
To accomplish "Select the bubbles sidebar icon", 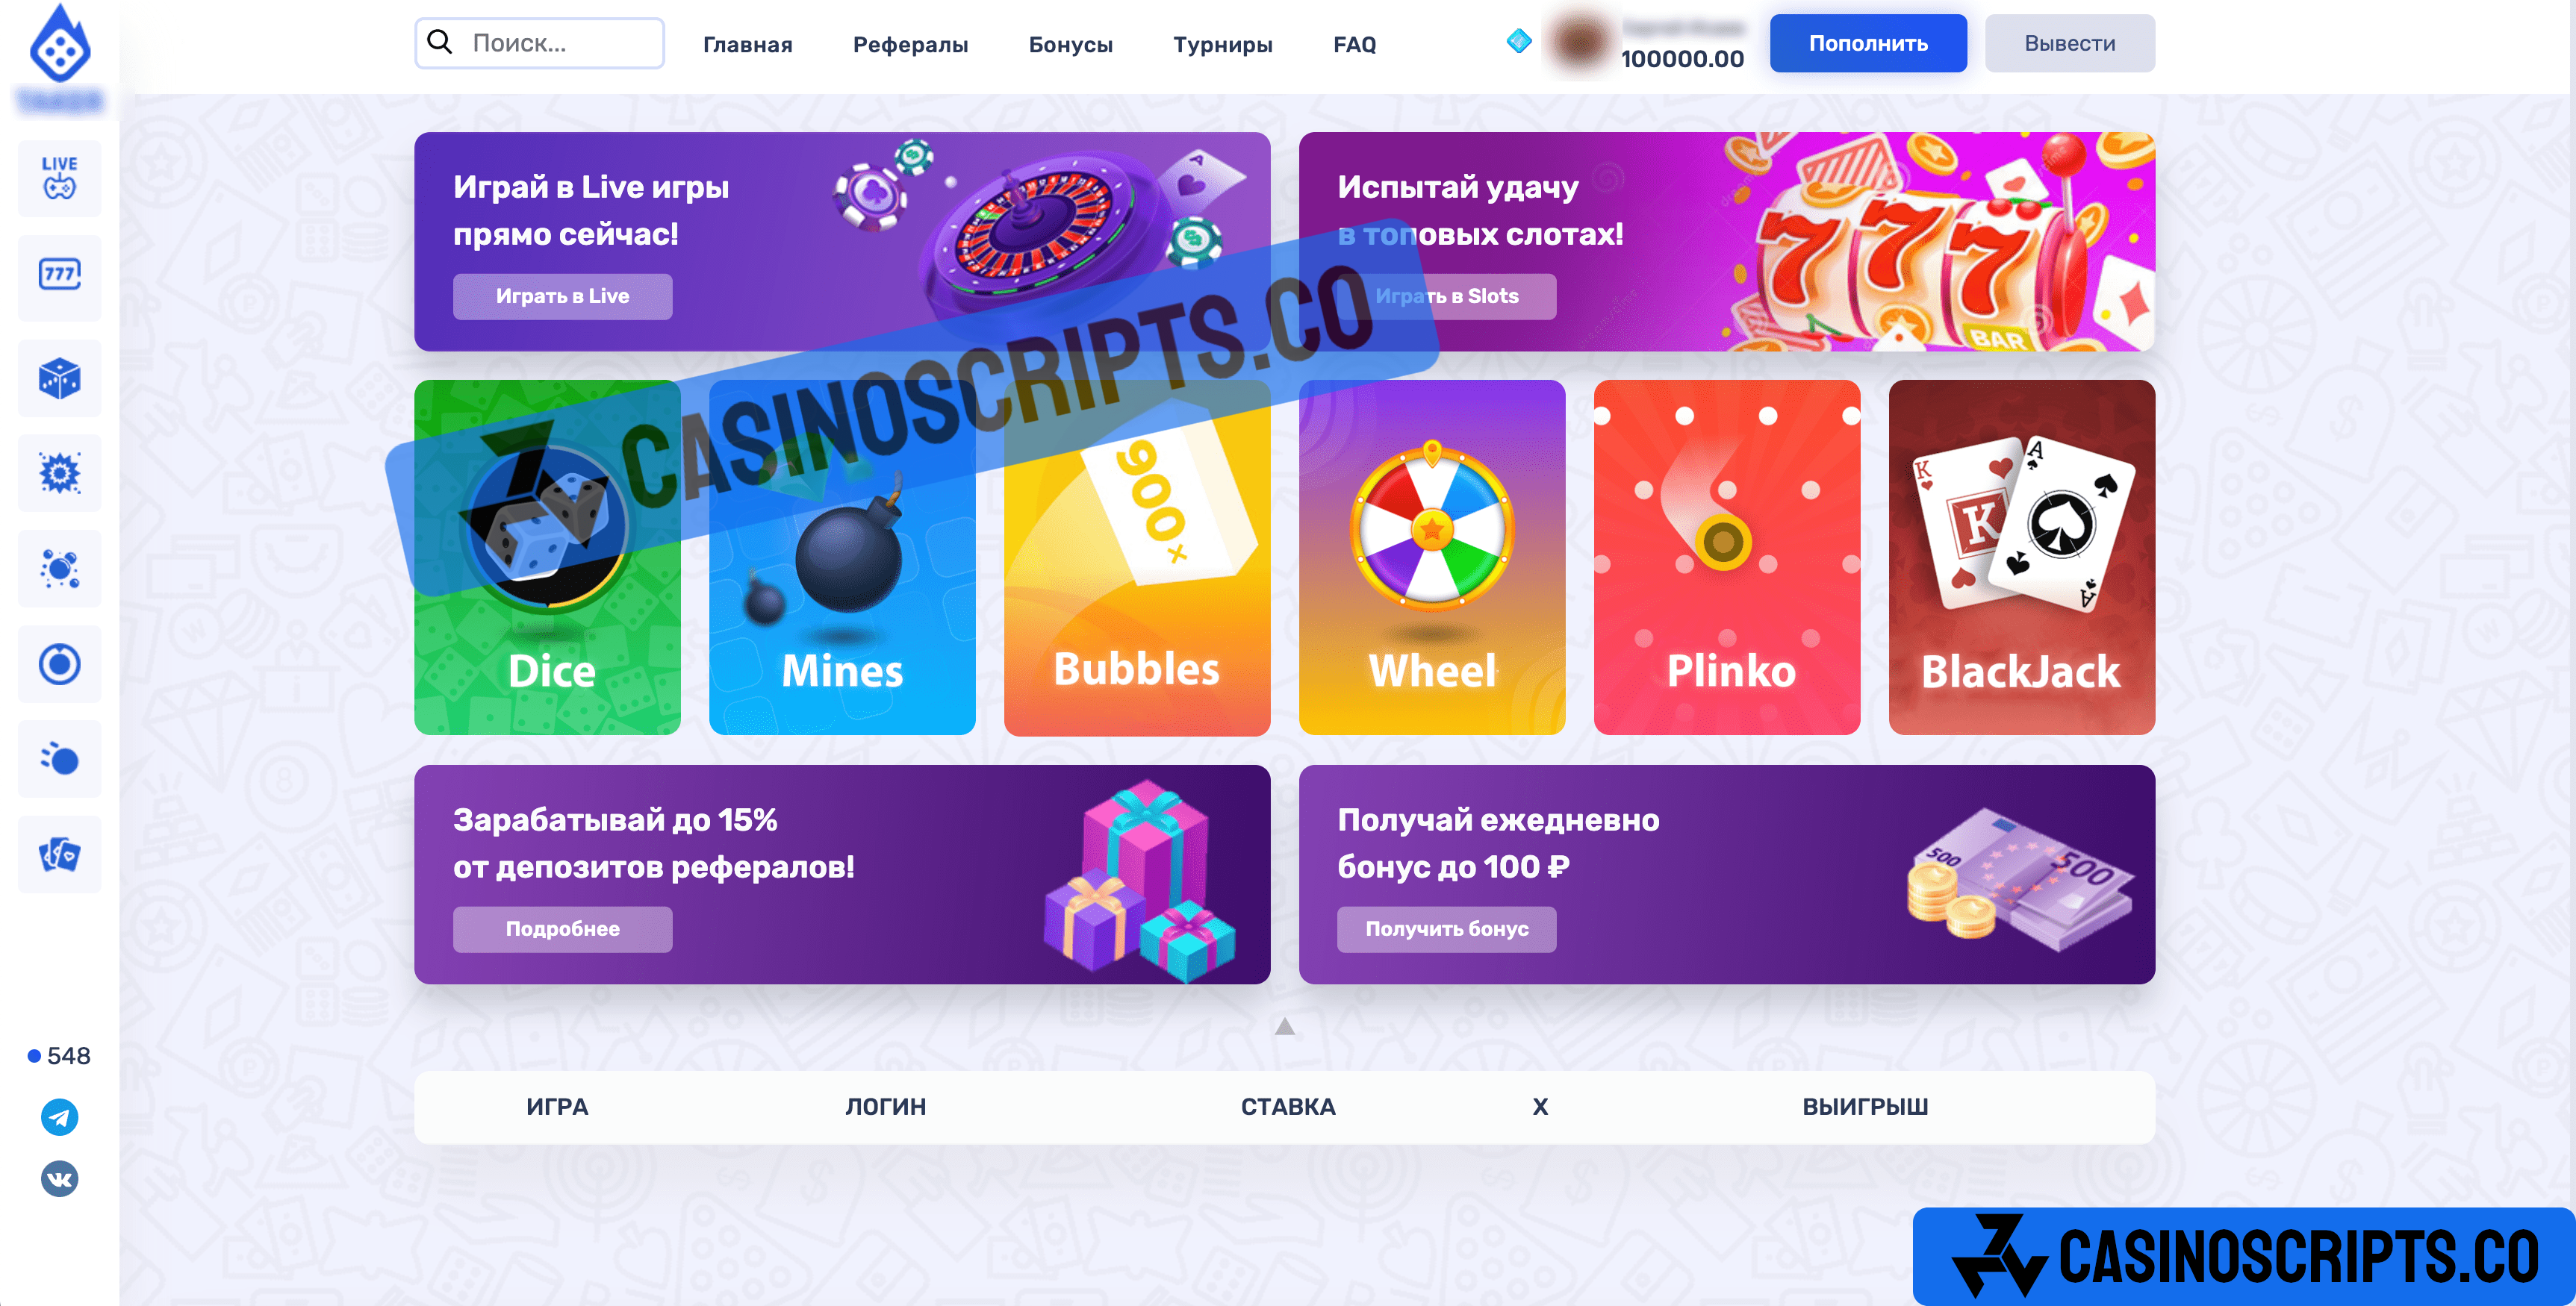I will 60,569.
